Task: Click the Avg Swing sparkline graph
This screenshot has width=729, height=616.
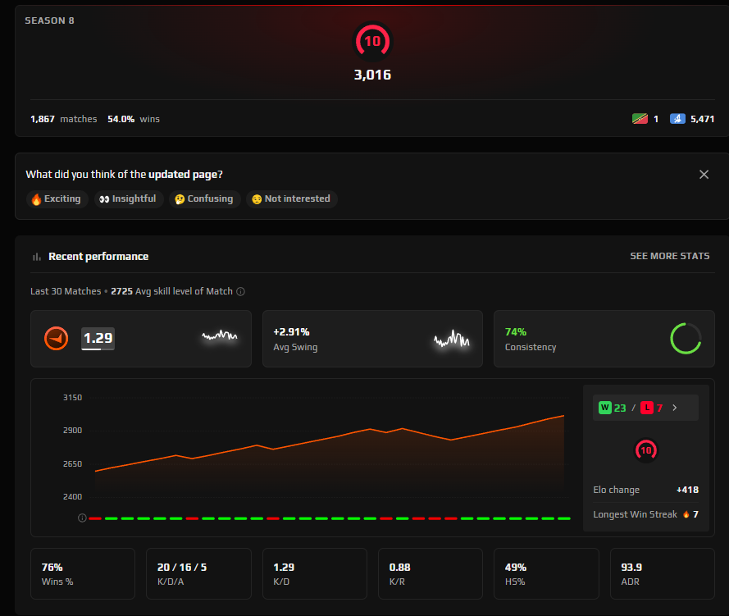Action: coord(452,339)
